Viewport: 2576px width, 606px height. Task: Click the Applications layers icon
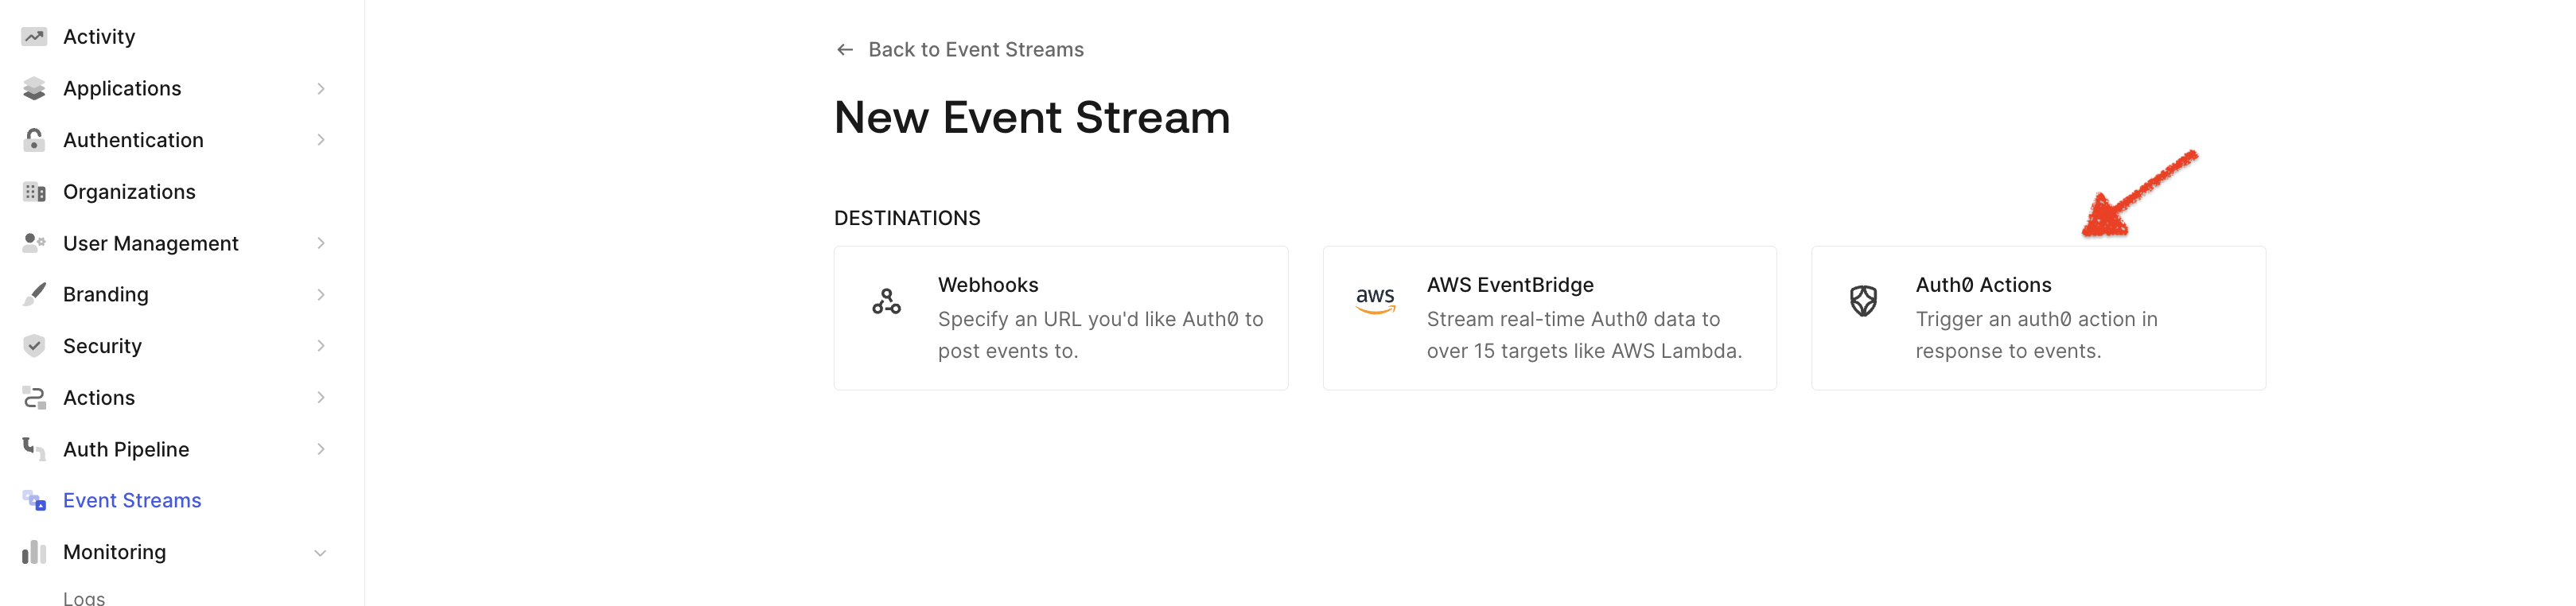(34, 89)
